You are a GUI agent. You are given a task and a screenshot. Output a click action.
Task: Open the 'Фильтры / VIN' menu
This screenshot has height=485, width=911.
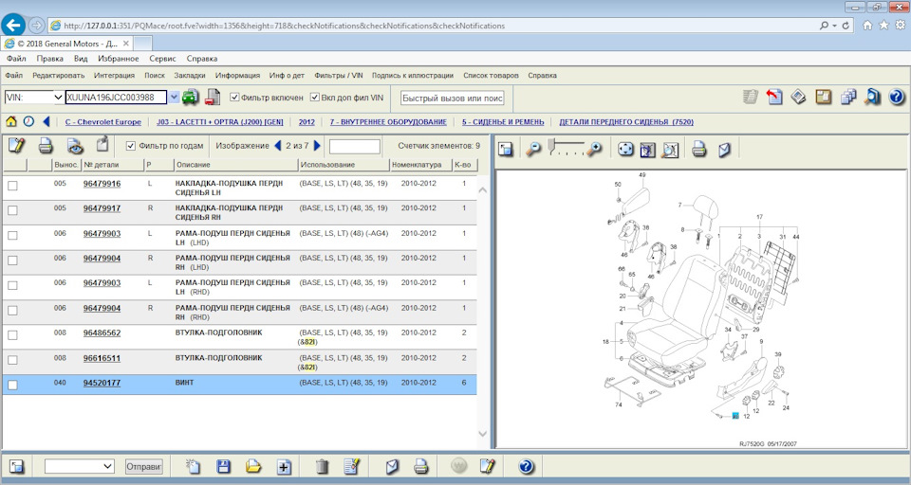pos(338,76)
